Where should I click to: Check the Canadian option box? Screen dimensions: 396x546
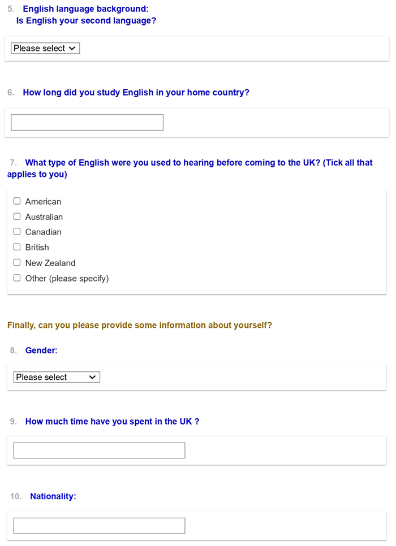17,232
